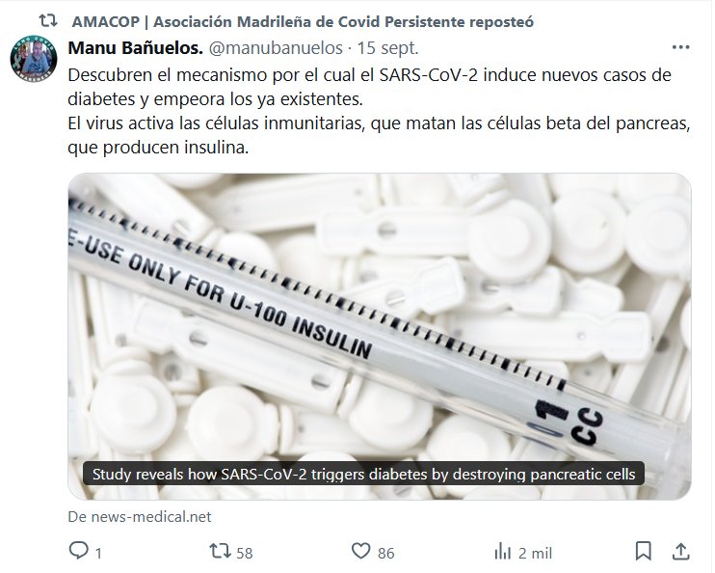This screenshot has width=715, height=573.
Task: Open the AMACOP reposteó account link
Action: click(303, 21)
